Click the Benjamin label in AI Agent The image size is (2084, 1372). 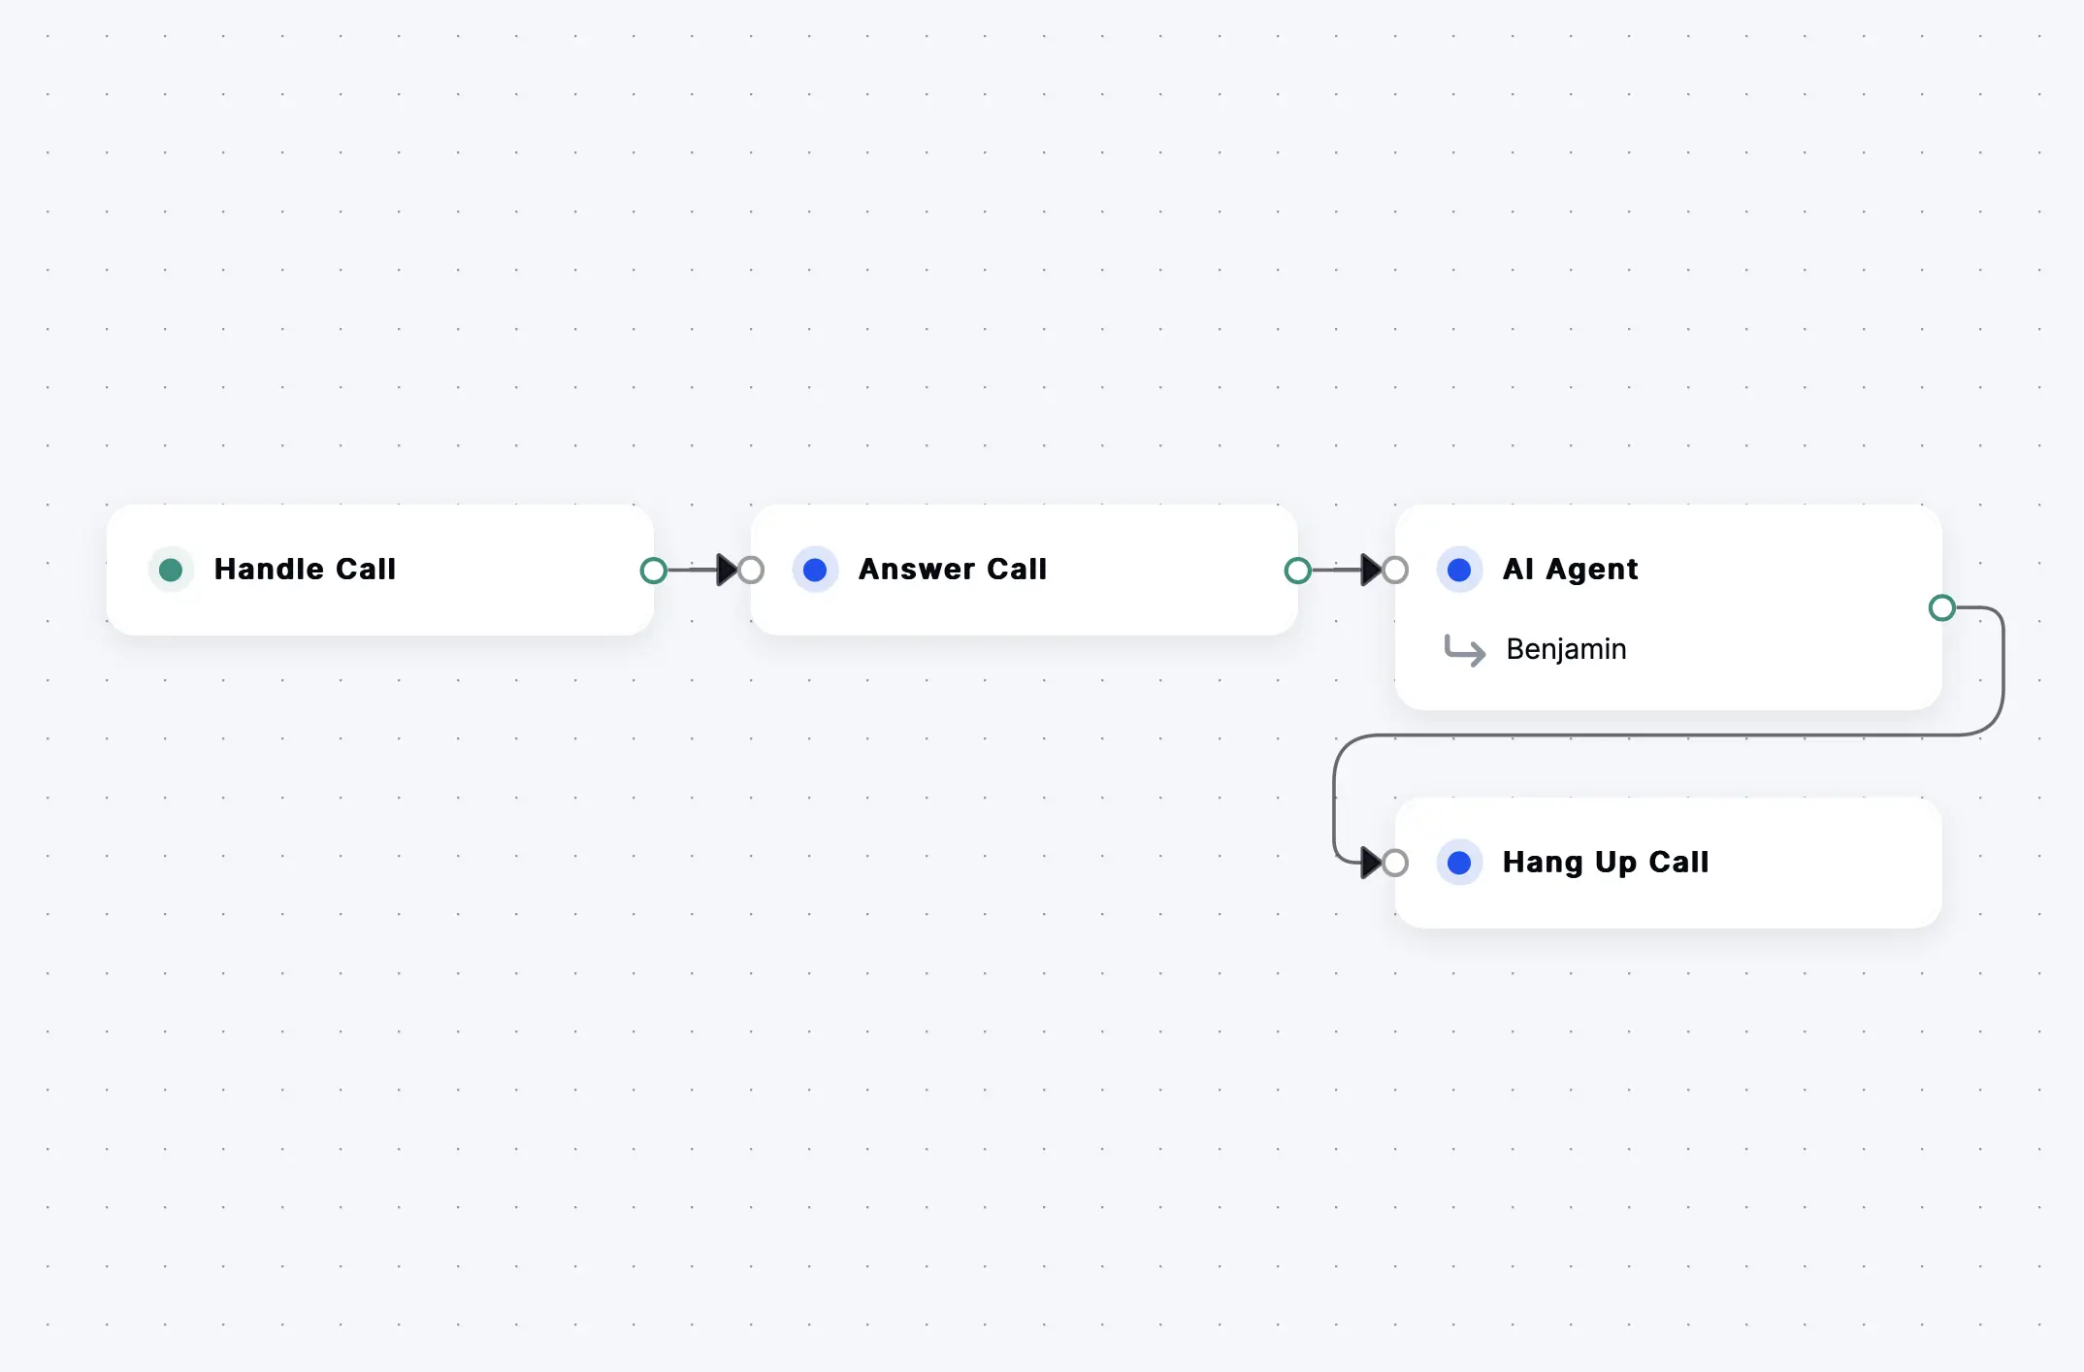click(x=1565, y=650)
